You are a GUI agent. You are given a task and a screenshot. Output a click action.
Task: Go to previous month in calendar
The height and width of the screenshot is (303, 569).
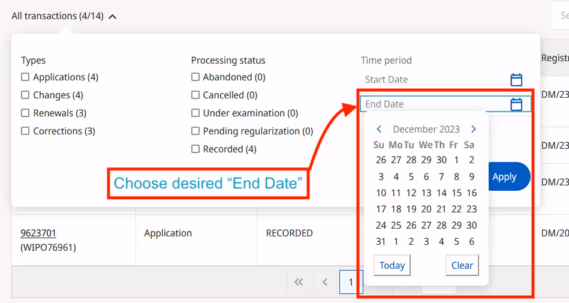coord(380,129)
